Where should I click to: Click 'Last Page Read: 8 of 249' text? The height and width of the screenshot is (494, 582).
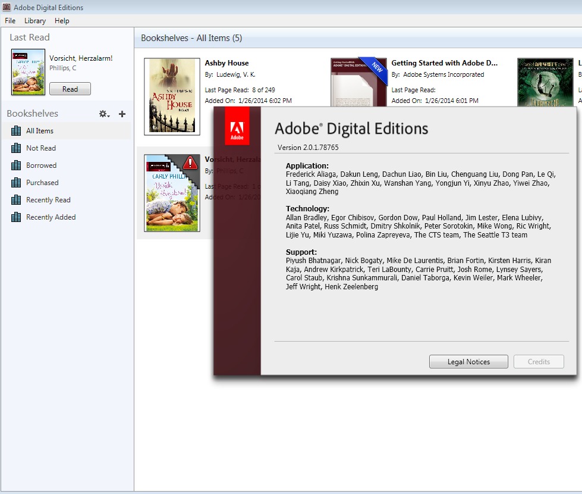[x=240, y=90]
